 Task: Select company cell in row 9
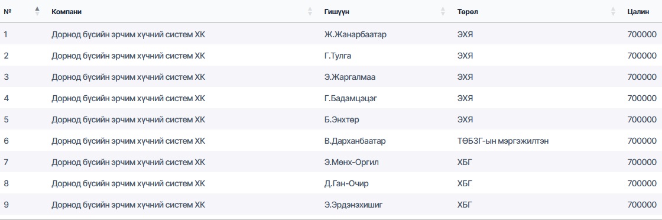tap(128, 205)
